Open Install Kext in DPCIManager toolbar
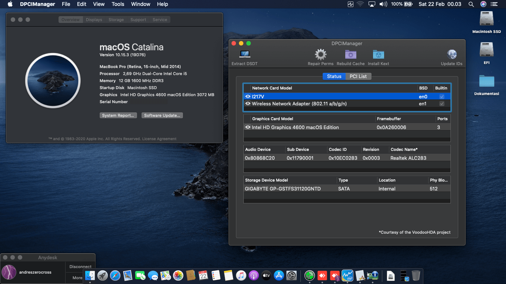The height and width of the screenshot is (284, 506). (x=378, y=55)
